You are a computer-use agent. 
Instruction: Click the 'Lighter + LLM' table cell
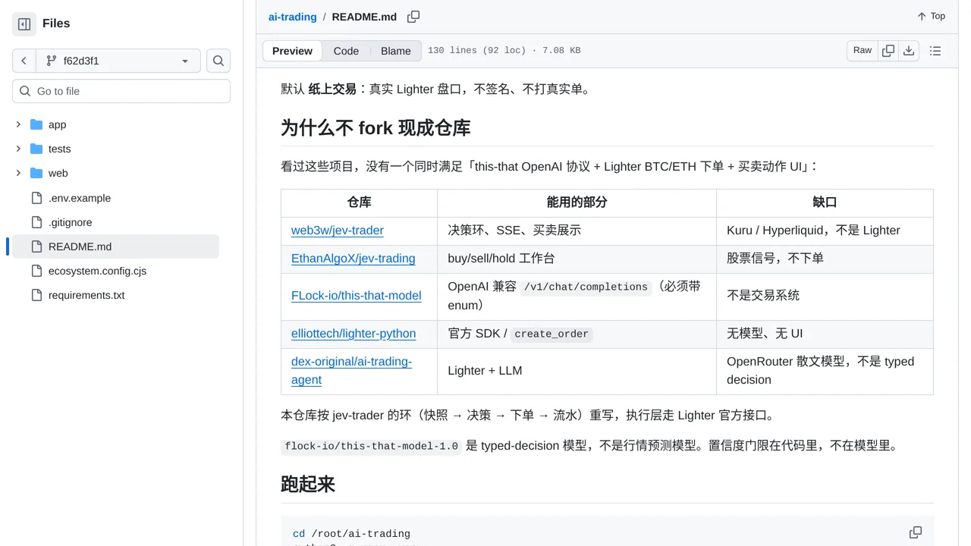point(577,371)
